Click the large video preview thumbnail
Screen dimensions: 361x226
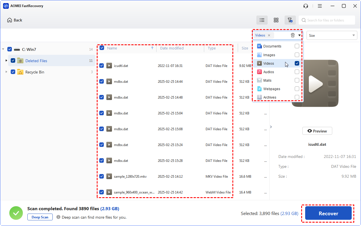(315, 83)
